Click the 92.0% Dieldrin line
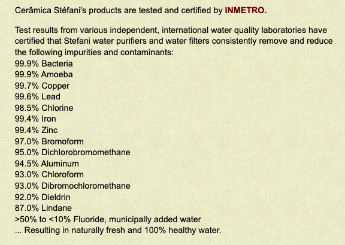Viewport: 345px width, 245px height. coord(43,197)
